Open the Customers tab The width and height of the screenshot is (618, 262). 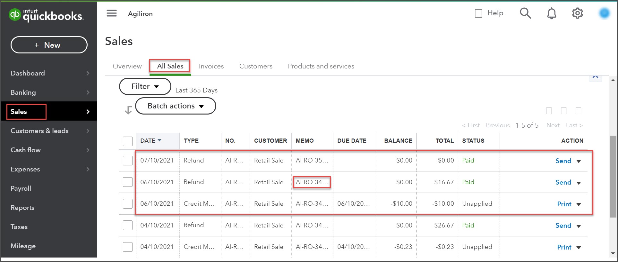point(256,66)
